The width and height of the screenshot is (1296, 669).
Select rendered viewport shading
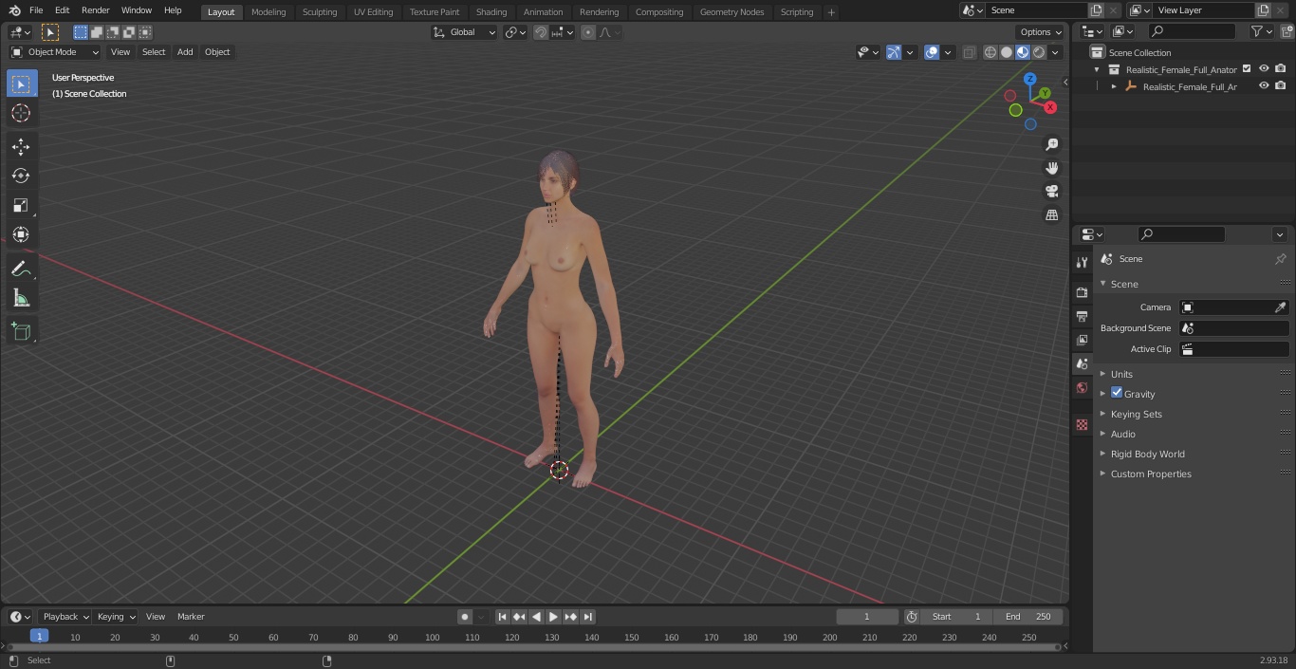coord(1039,52)
